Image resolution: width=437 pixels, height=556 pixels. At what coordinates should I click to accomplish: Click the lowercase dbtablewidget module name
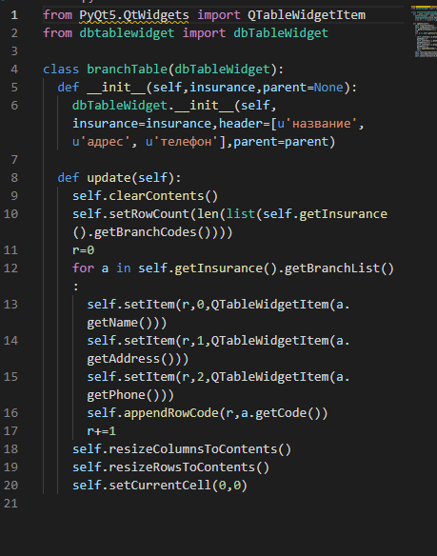[x=127, y=33]
